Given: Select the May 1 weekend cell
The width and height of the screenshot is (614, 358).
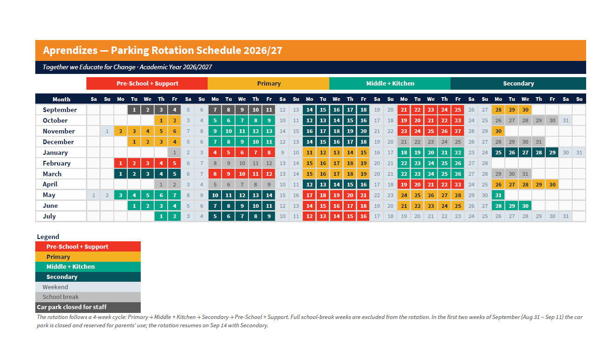Looking at the screenshot, I should click(94, 195).
